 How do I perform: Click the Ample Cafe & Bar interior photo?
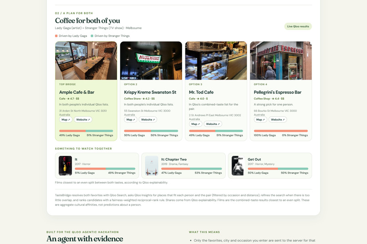86,61
